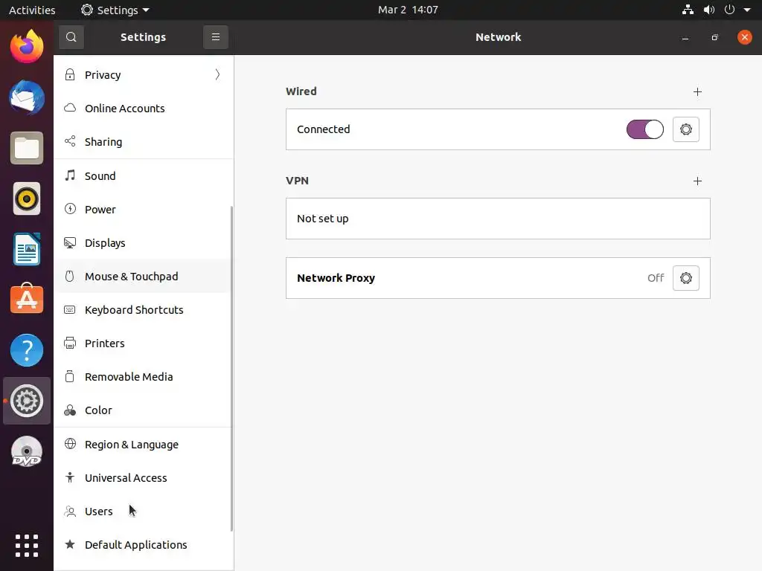Add a new Wired connection profile
This screenshot has height=571, width=762.
697,91
